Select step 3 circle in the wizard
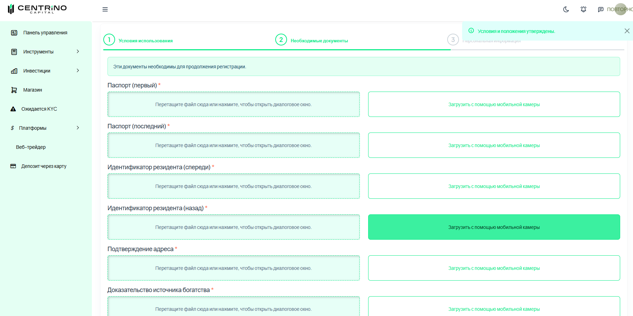This screenshot has width=633, height=316. [453, 40]
